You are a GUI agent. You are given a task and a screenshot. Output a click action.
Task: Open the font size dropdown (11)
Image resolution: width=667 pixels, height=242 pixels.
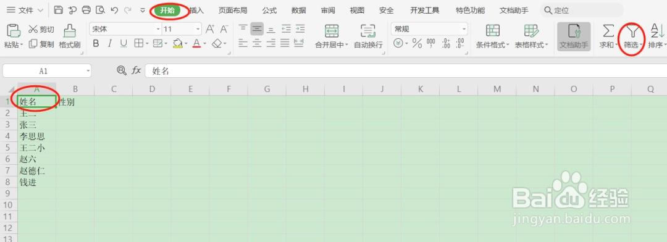point(198,29)
